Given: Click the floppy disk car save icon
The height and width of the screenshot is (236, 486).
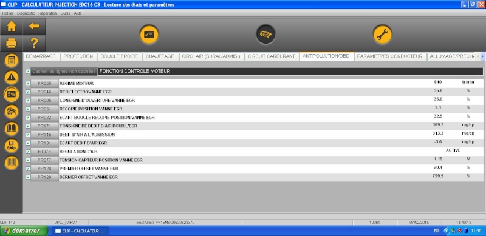Looking at the screenshot, I should point(12,146).
